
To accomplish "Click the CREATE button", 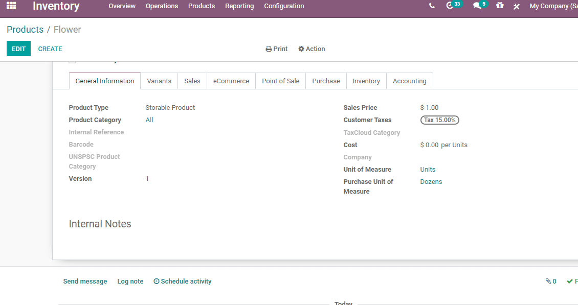I will pos(50,49).
